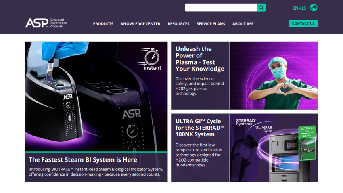This screenshot has width=343, height=193.
Task: Click into the search input field
Action: (221, 8)
